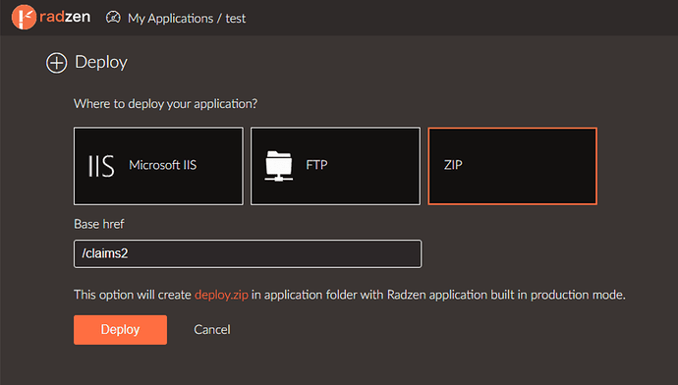Choose FTP text as deployment target
678x385 pixels.
316,165
